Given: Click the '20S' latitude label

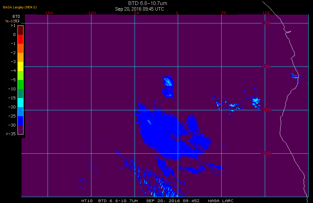Looking at the screenshot, I should [267, 153].
